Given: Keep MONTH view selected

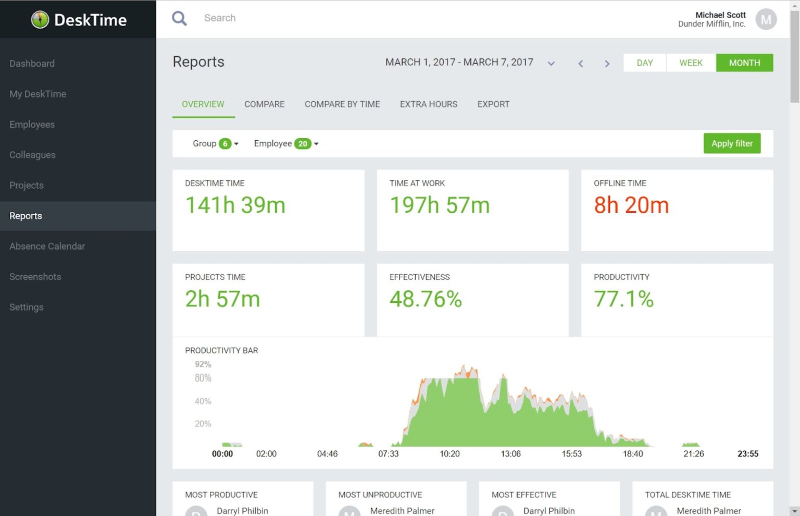Looking at the screenshot, I should click(744, 63).
